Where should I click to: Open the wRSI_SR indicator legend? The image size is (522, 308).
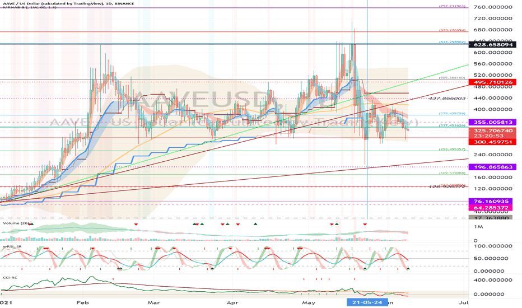point(12,246)
